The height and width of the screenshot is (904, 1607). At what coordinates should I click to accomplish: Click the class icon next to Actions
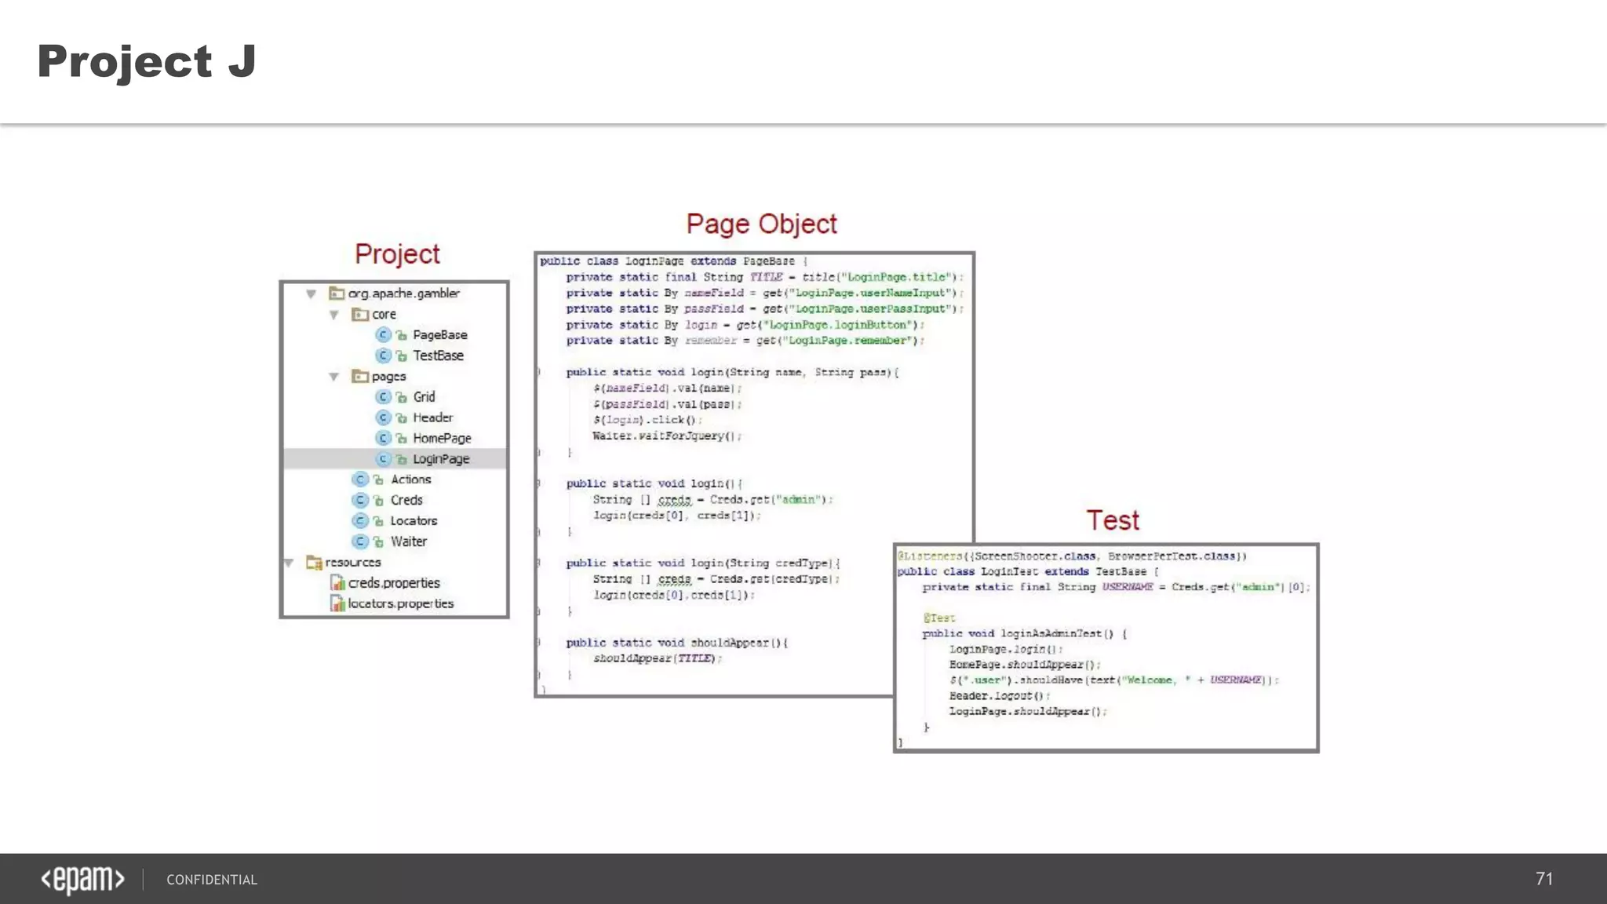pos(360,479)
